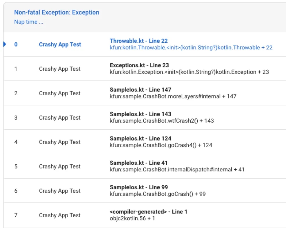Click the Nap time ... message

click(x=29, y=22)
